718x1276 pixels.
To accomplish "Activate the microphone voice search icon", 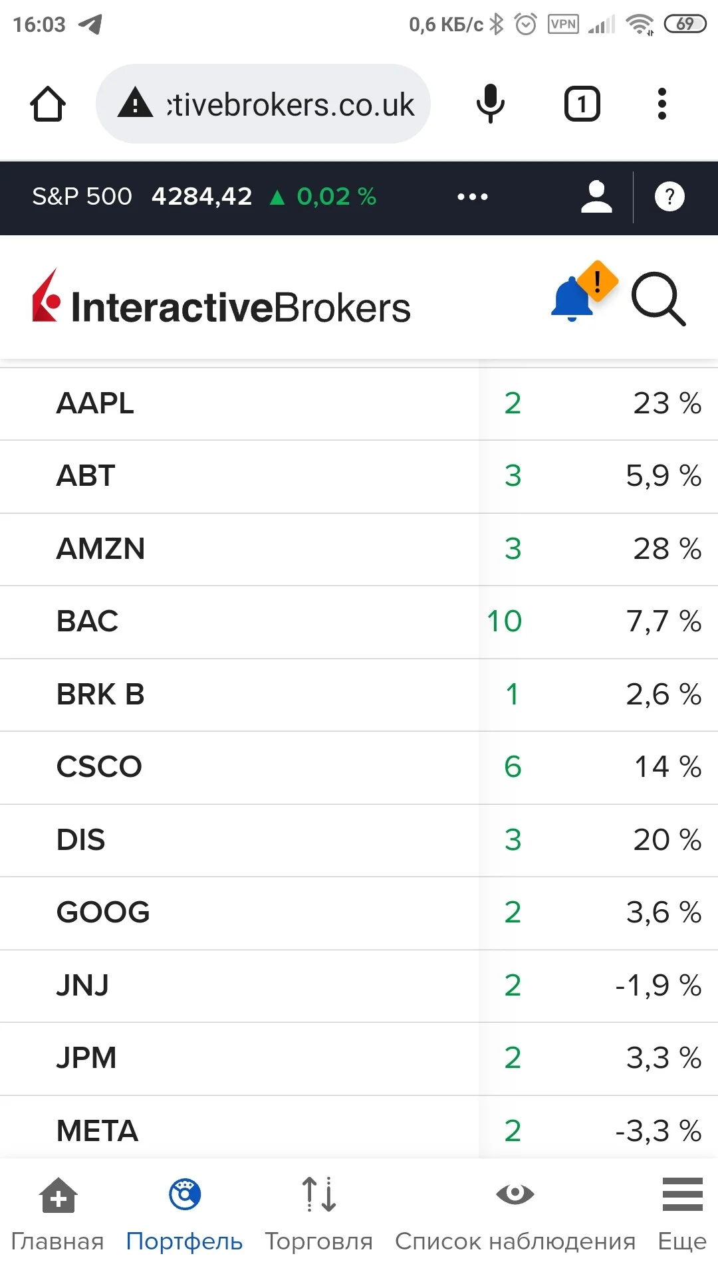I will (491, 104).
